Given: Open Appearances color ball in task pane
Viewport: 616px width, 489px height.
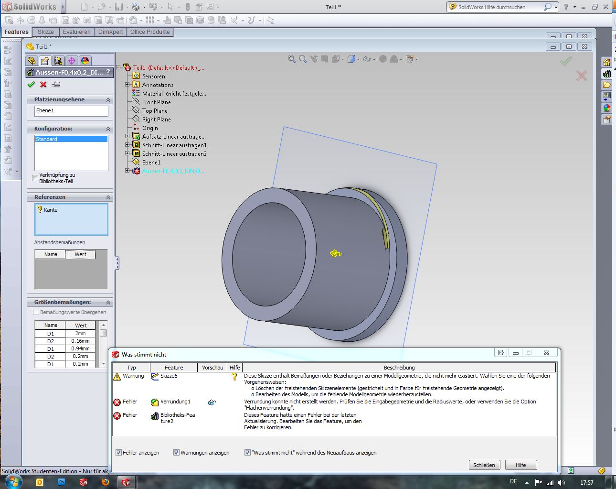Looking at the screenshot, I should [606, 109].
